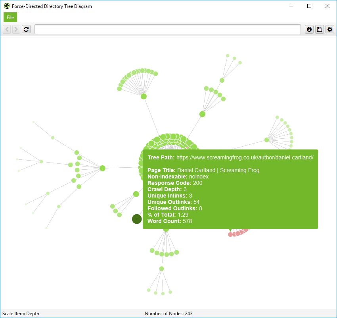Click the save diagram icon
This screenshot has width=337, height=318.
pos(320,29)
